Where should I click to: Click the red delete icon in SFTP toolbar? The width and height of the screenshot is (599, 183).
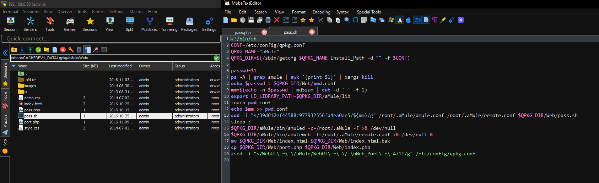pos(63,50)
